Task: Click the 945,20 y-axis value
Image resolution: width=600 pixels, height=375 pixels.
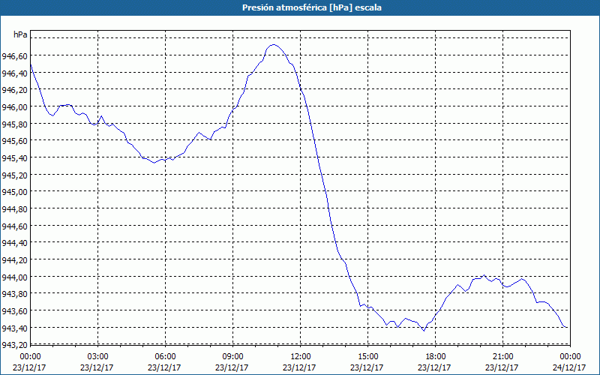Action: tap(14, 175)
